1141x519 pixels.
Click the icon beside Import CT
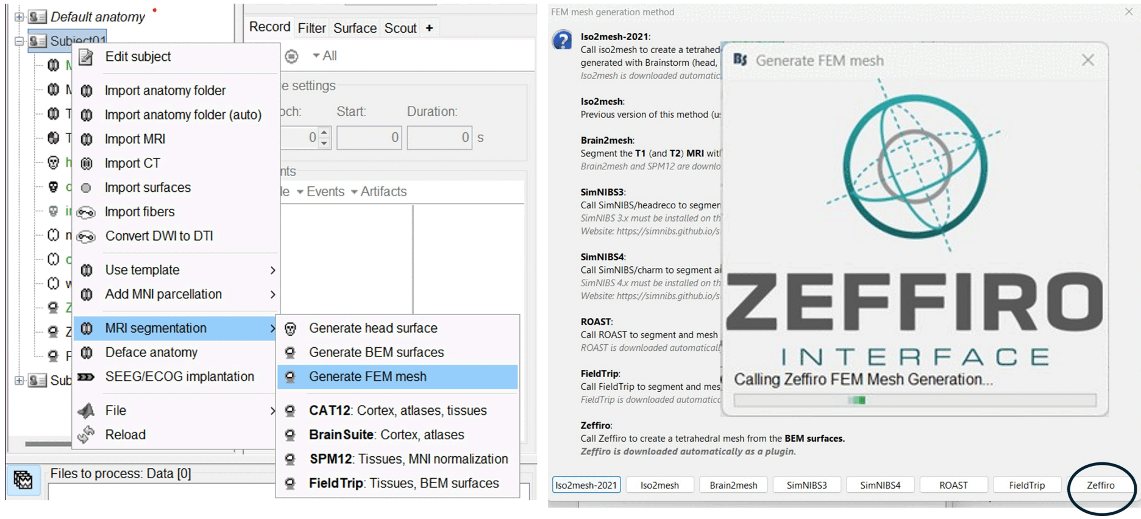(87, 163)
